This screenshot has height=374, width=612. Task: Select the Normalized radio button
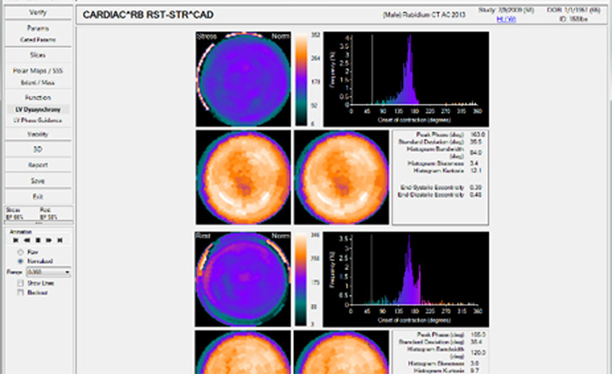pos(19,260)
